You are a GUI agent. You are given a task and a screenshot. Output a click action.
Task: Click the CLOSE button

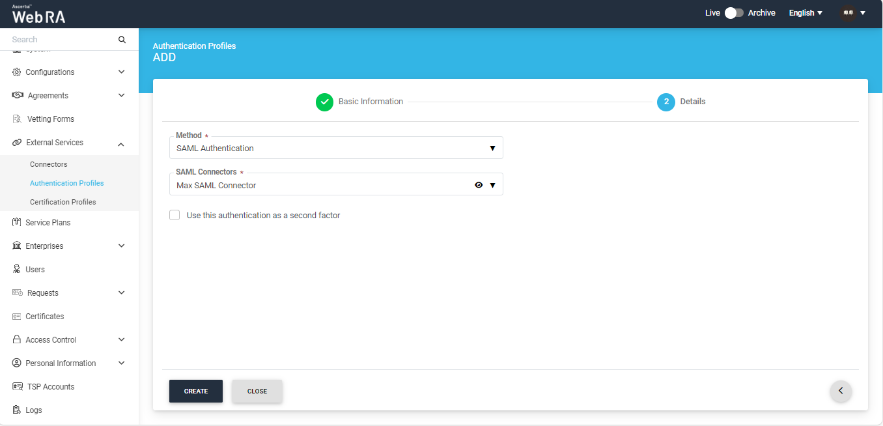click(257, 391)
